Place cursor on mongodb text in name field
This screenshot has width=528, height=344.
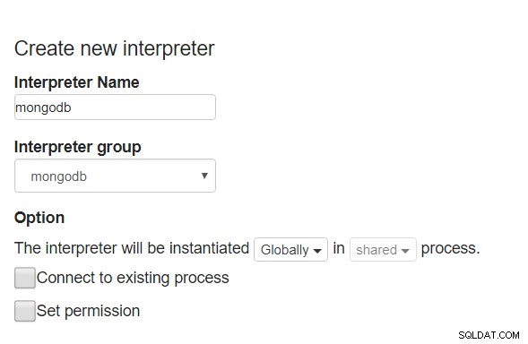43,107
